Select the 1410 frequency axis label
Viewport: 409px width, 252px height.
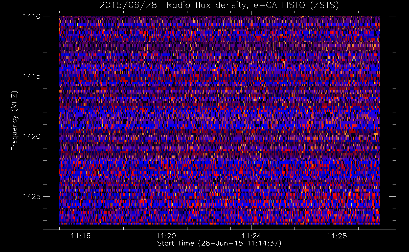click(x=32, y=16)
